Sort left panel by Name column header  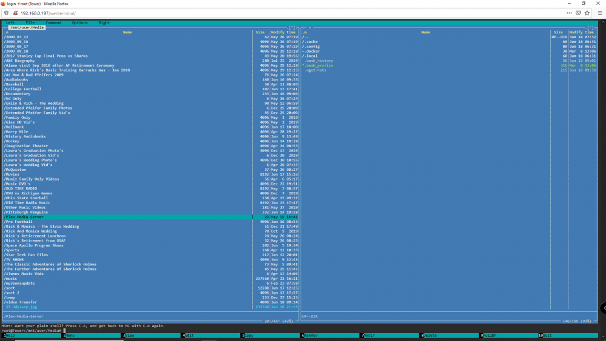click(x=127, y=32)
